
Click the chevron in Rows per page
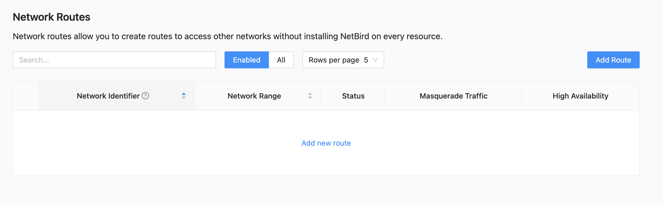click(x=375, y=60)
